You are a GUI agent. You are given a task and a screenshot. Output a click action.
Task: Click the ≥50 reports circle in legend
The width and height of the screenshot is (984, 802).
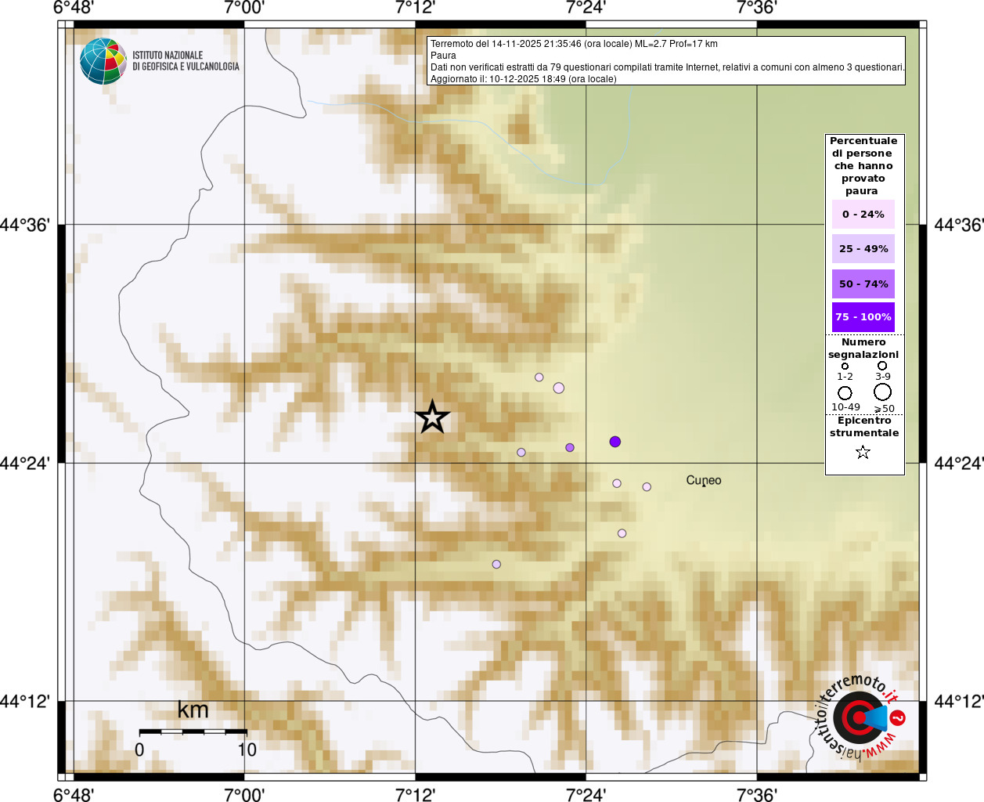882,392
